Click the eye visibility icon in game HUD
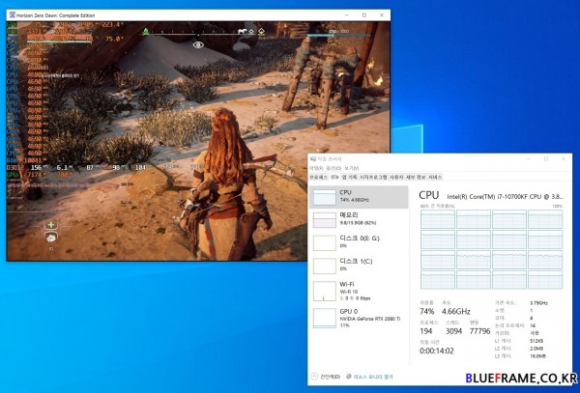580x393 pixels. coord(198,45)
